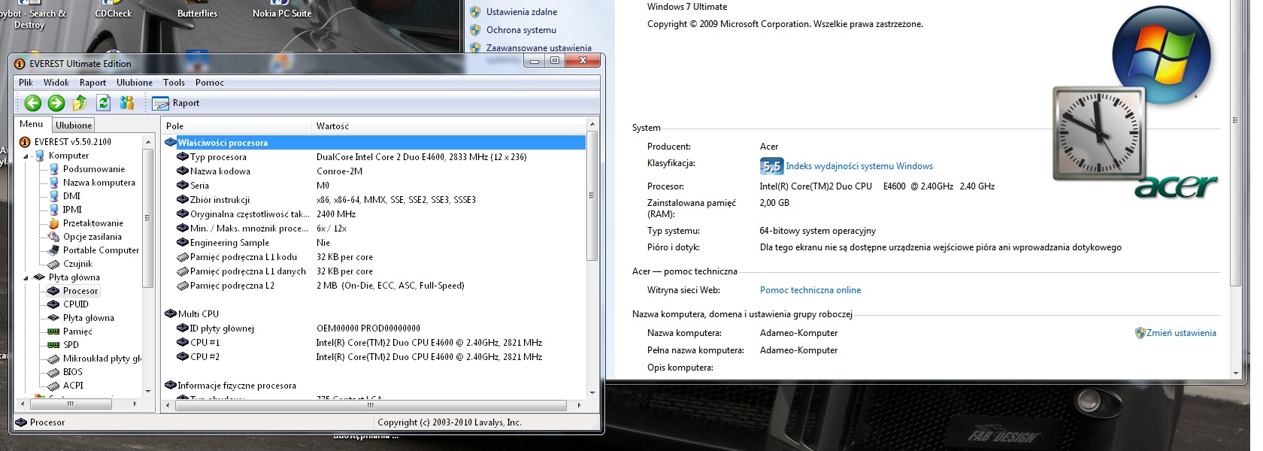Click the analog clock desktop gadget
The image size is (1263, 451).
(x=1098, y=134)
